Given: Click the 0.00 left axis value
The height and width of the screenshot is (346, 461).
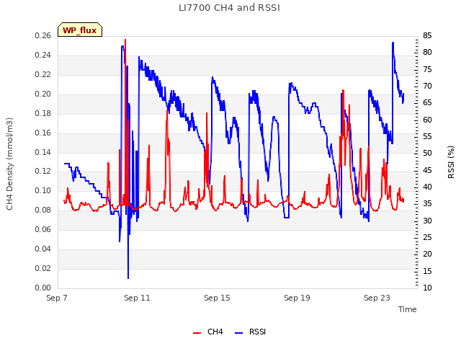Looking at the screenshot, I should pyautogui.click(x=43, y=288).
